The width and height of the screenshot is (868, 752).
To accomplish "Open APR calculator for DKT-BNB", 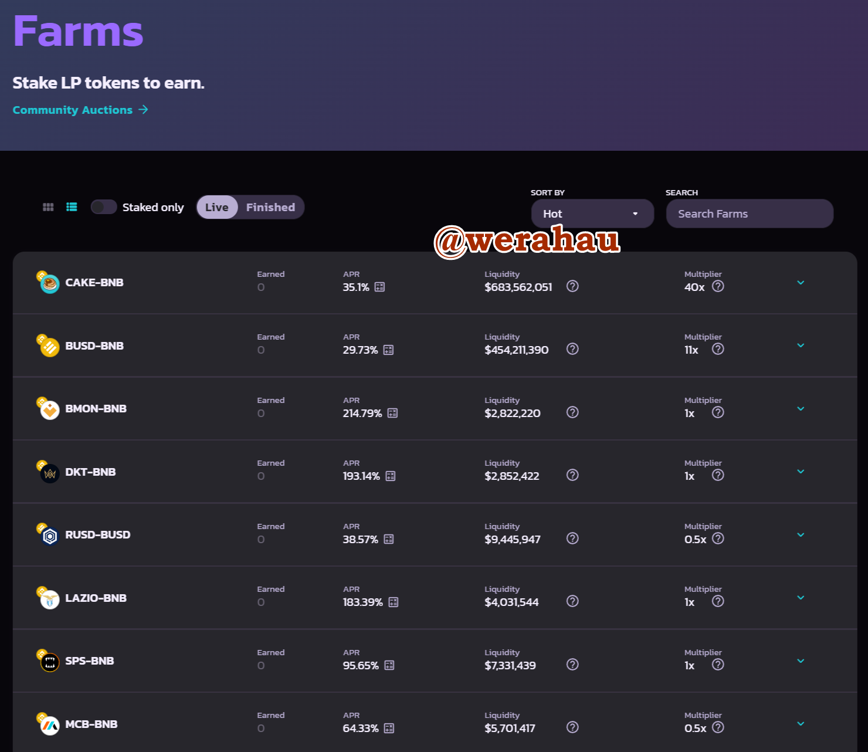I will (391, 476).
